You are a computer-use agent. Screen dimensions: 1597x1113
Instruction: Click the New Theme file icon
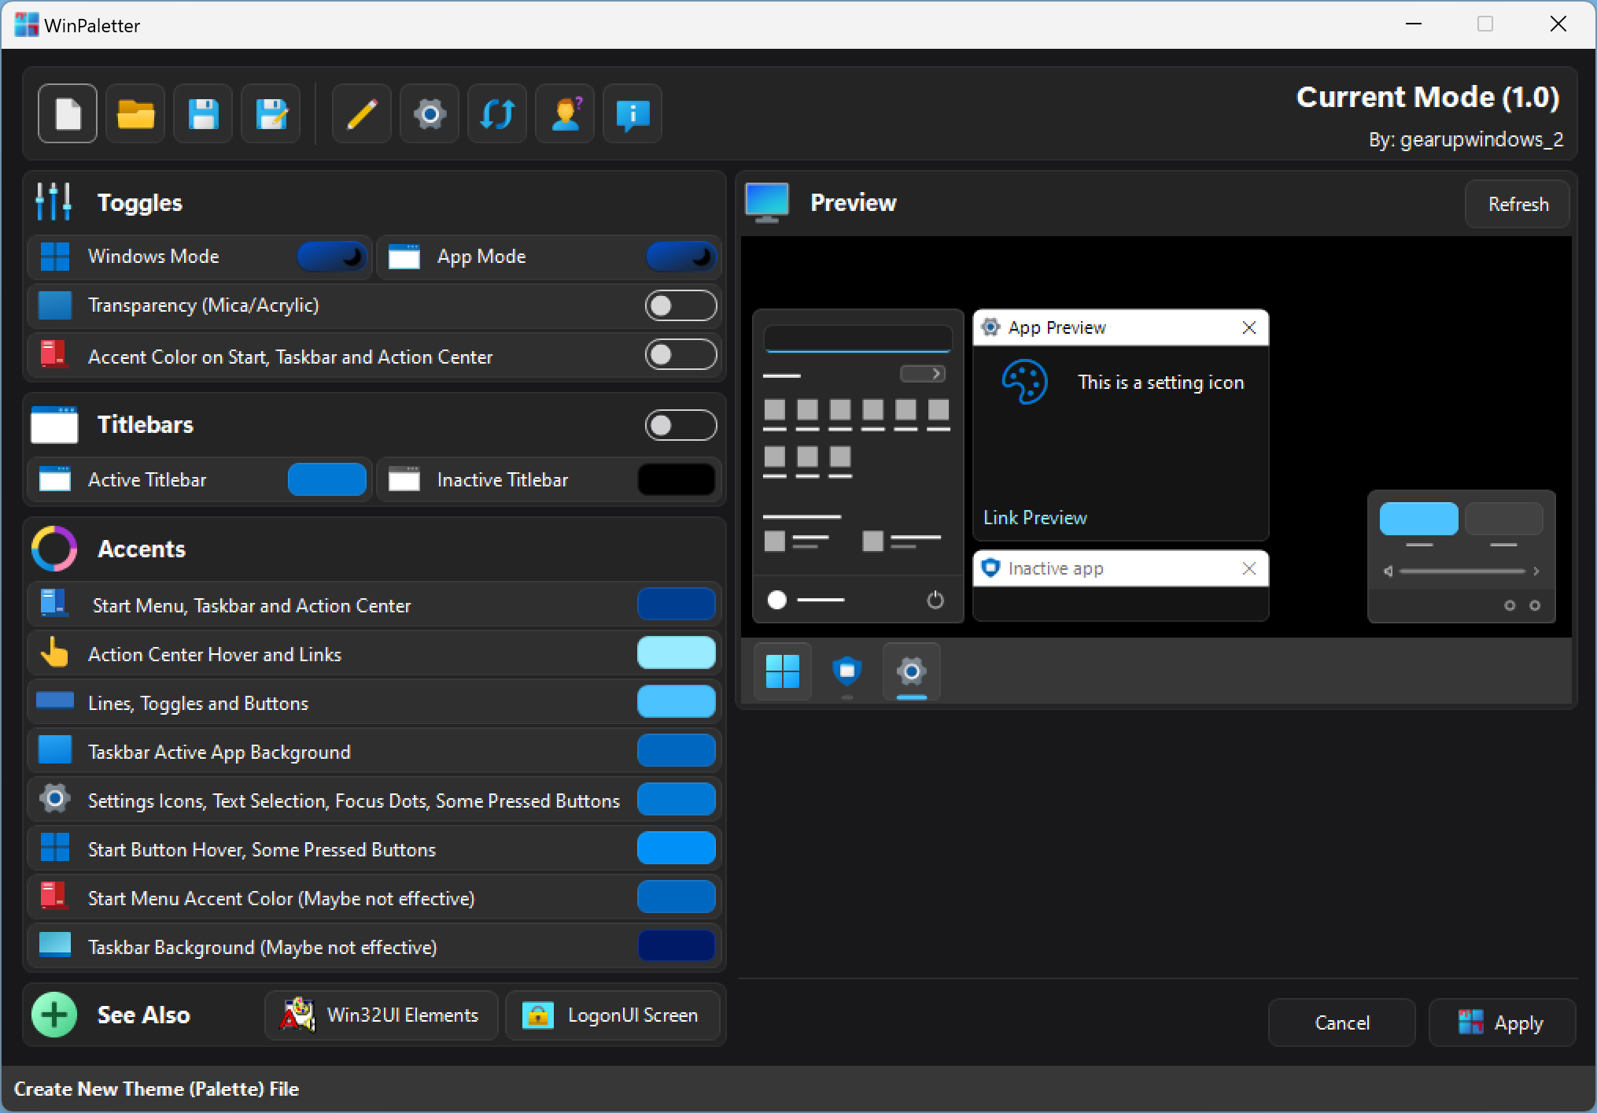(x=68, y=114)
